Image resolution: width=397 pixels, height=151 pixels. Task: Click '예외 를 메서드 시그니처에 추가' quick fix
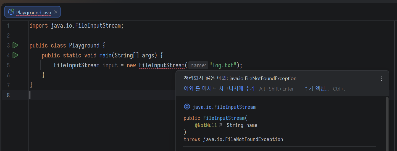click(219, 89)
